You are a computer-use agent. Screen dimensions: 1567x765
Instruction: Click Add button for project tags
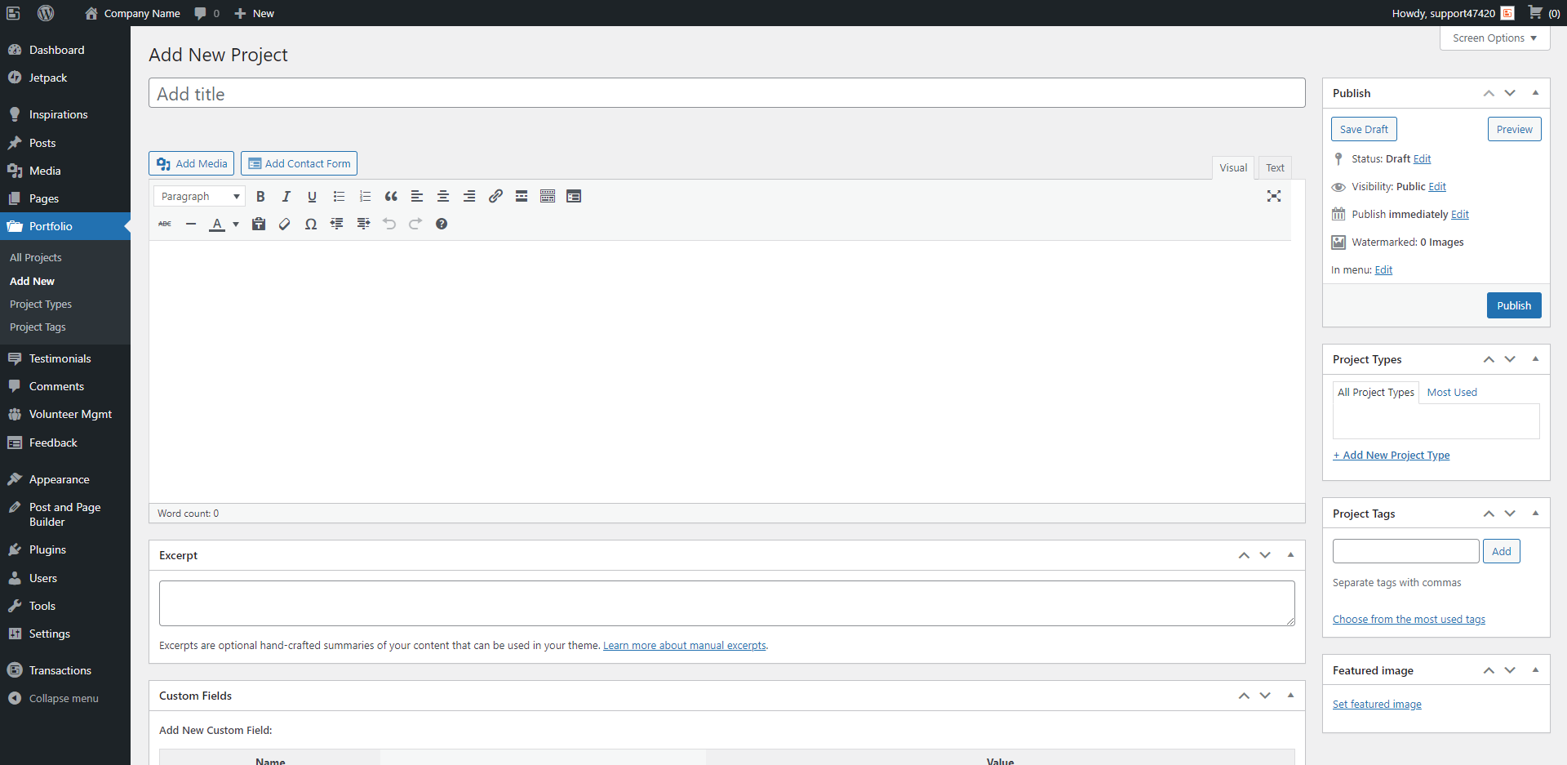(x=1502, y=551)
